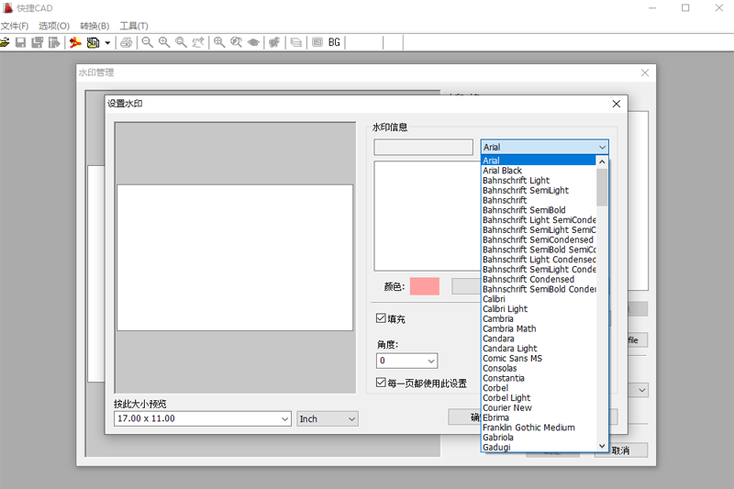This screenshot has width=734, height=489.
Task: Select Cambria Math font
Action: 539,328
